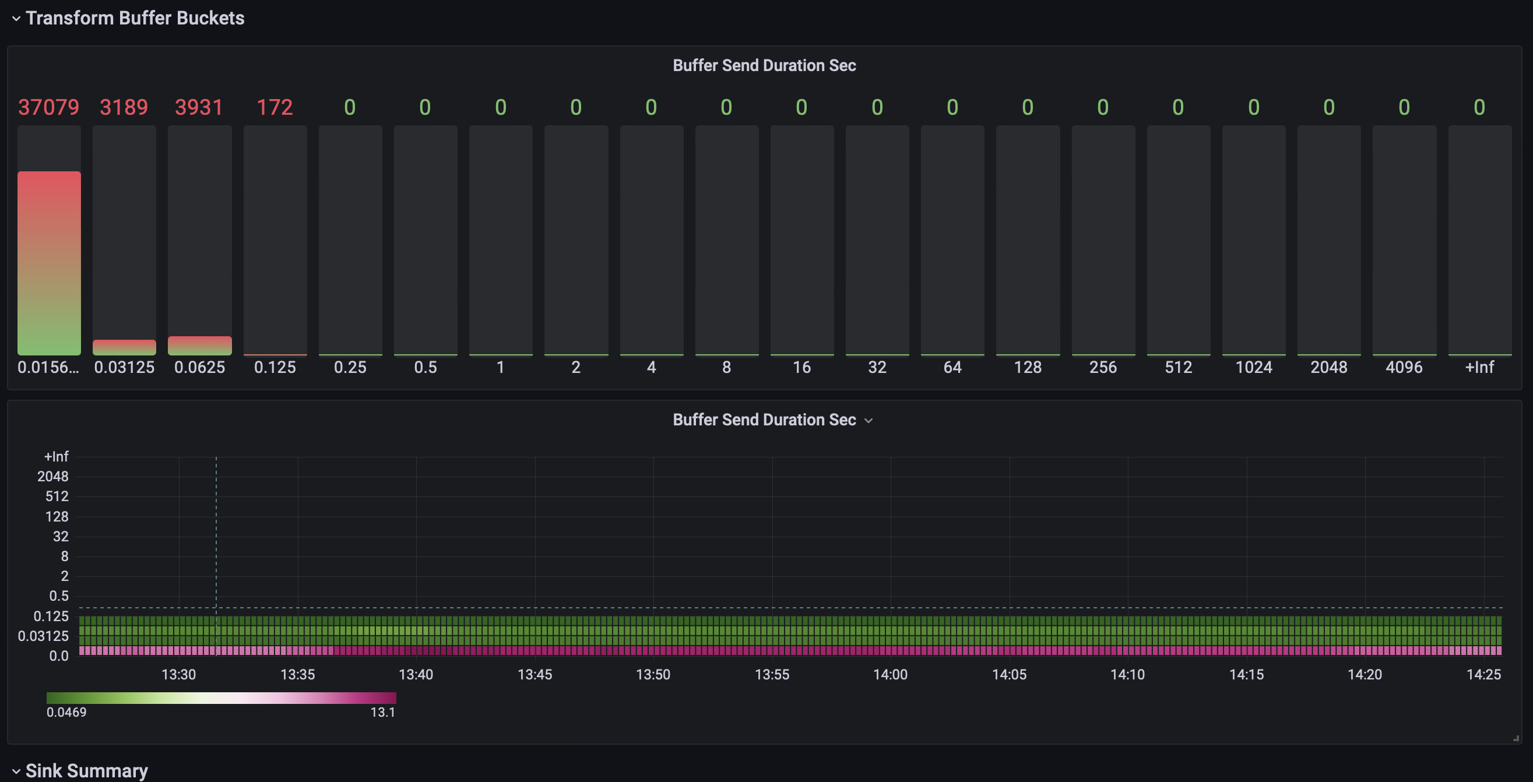Click the heatmap color scale legend gradient
The width and height of the screenshot is (1533, 782).
[221, 698]
